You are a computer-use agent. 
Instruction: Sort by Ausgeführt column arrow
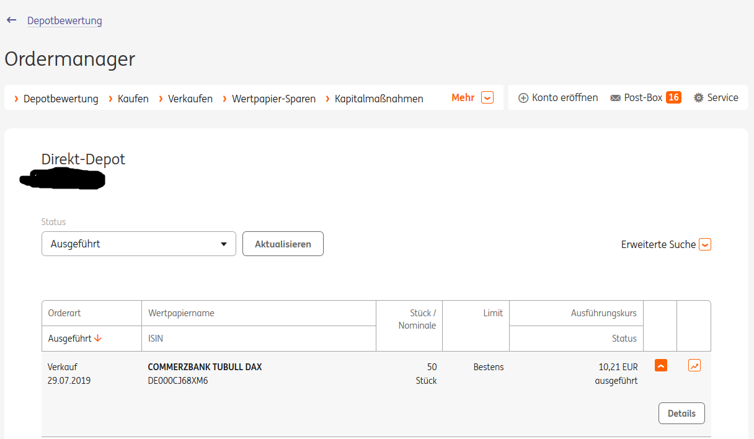pyautogui.click(x=98, y=339)
